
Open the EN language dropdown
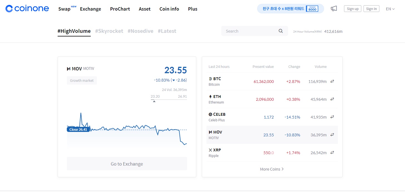tap(390, 9)
